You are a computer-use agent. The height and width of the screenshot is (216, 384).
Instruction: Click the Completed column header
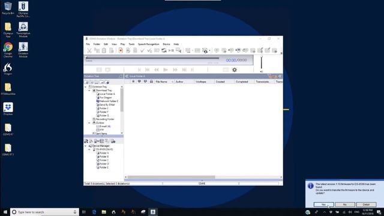[244, 82]
